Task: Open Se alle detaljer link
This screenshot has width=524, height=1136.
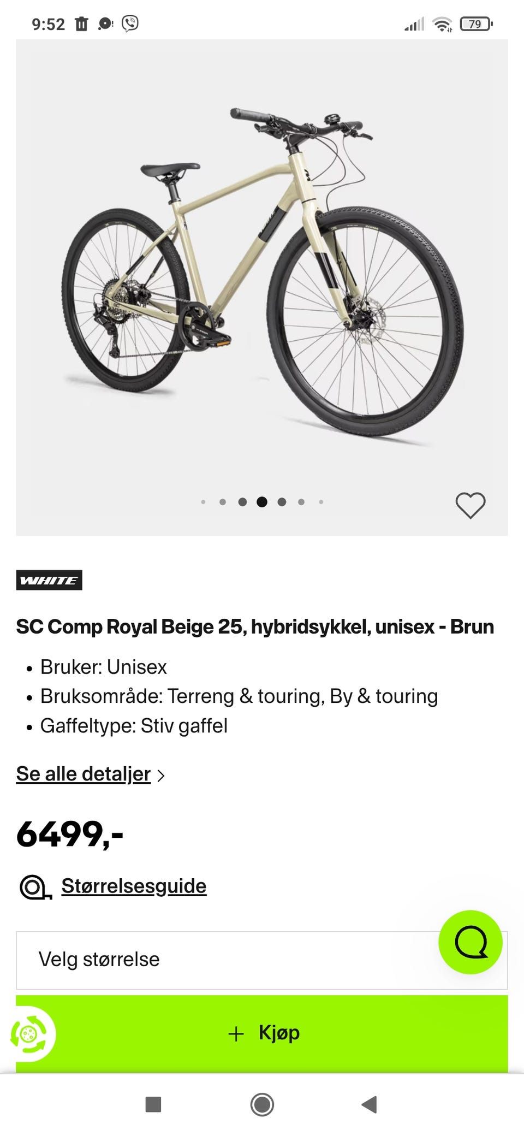Action: [84, 774]
